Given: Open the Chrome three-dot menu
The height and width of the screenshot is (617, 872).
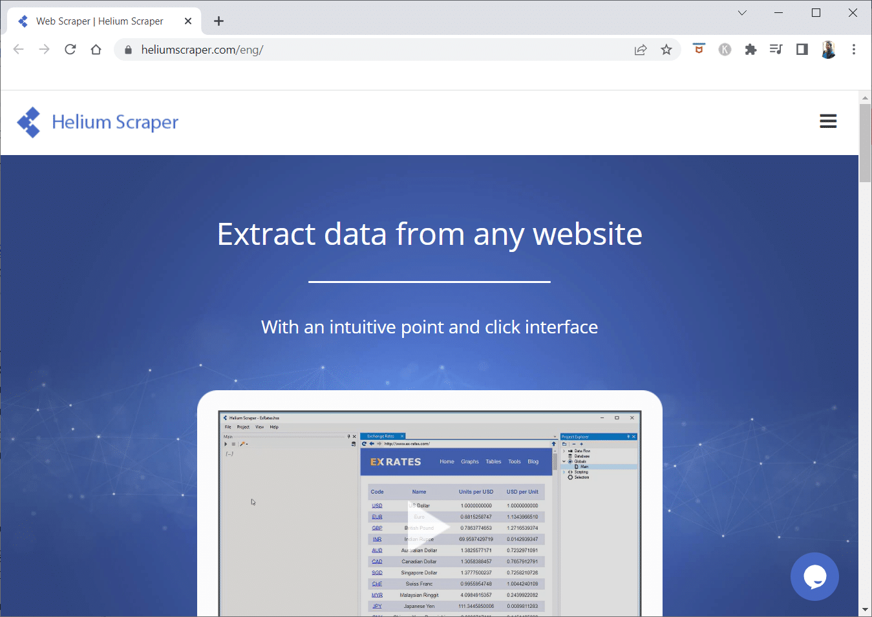Looking at the screenshot, I should click(x=854, y=50).
